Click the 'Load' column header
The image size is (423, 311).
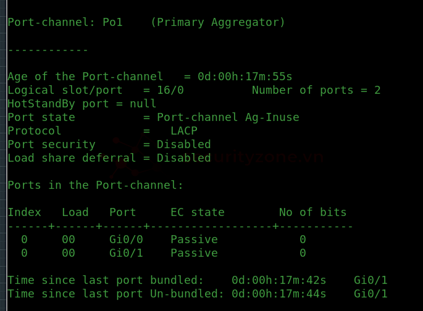75,212
